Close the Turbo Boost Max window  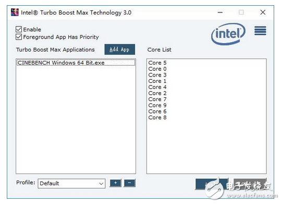tap(263, 12)
